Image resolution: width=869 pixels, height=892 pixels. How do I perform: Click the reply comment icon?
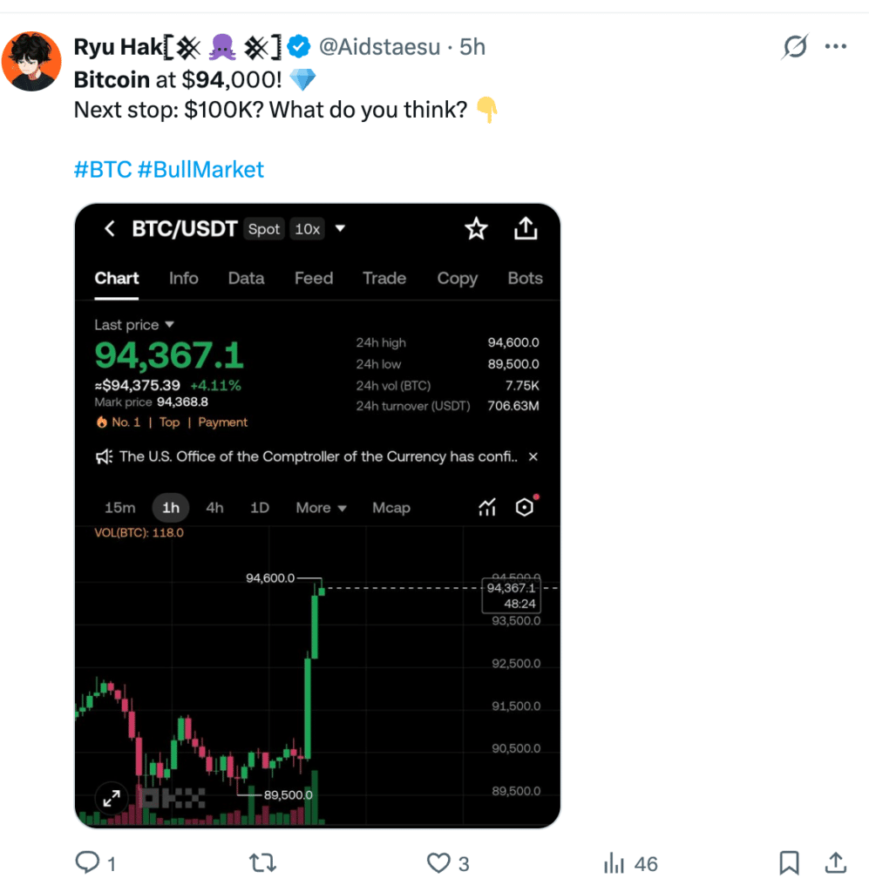click(x=88, y=862)
